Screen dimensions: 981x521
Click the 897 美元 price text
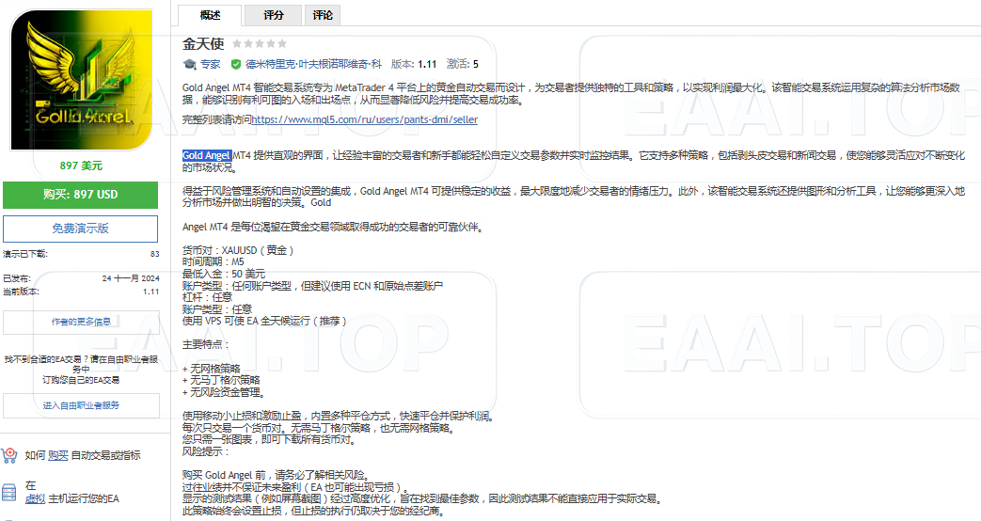(81, 166)
